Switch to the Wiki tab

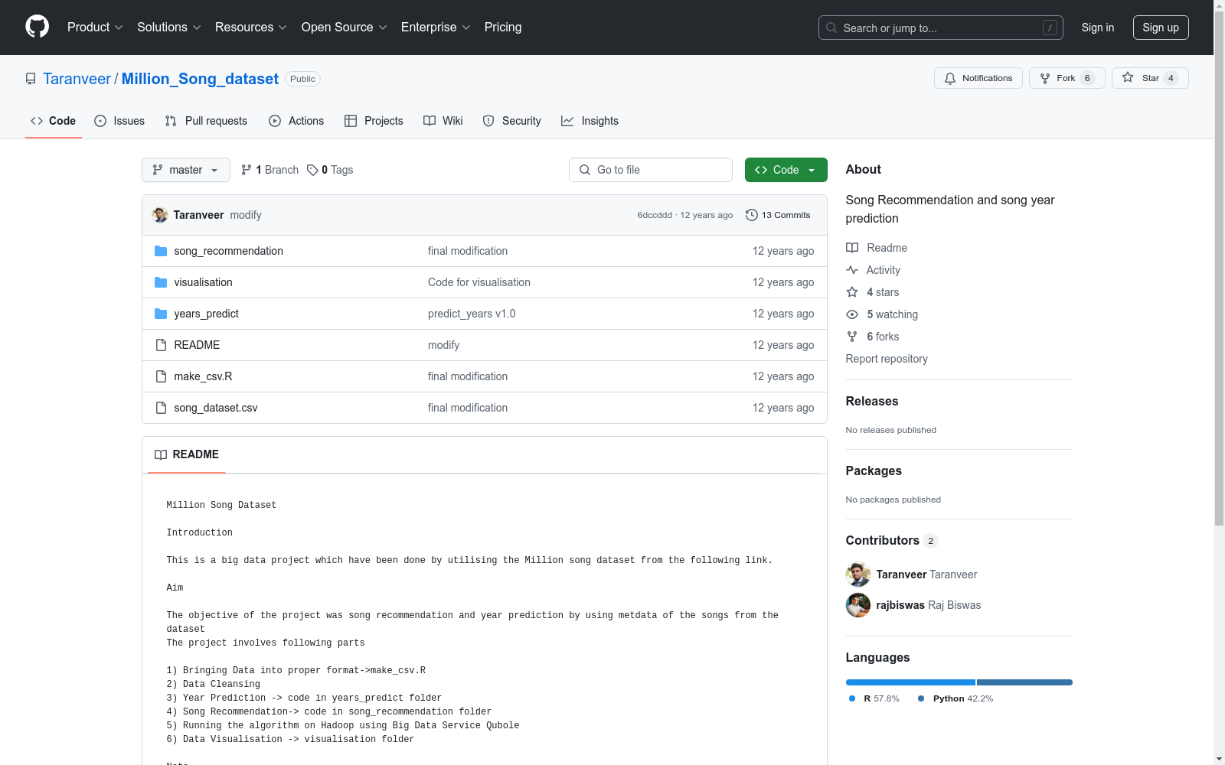[x=443, y=121]
